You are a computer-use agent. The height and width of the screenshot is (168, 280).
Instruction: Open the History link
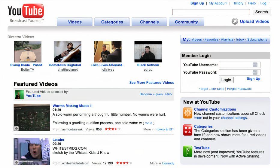coord(238,3)
